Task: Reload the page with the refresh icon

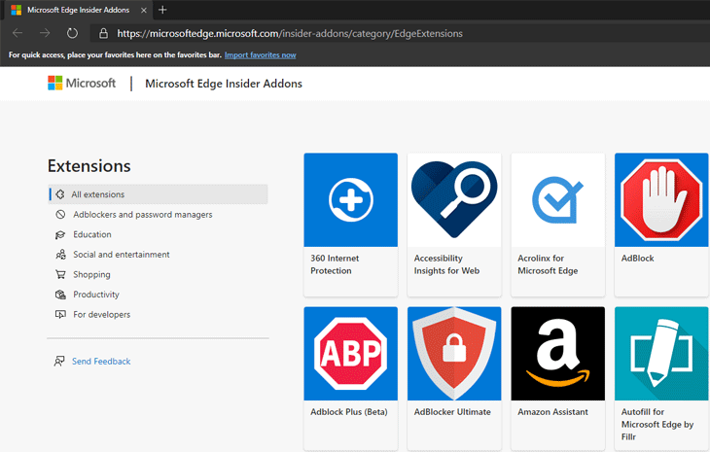Action: 72,33
